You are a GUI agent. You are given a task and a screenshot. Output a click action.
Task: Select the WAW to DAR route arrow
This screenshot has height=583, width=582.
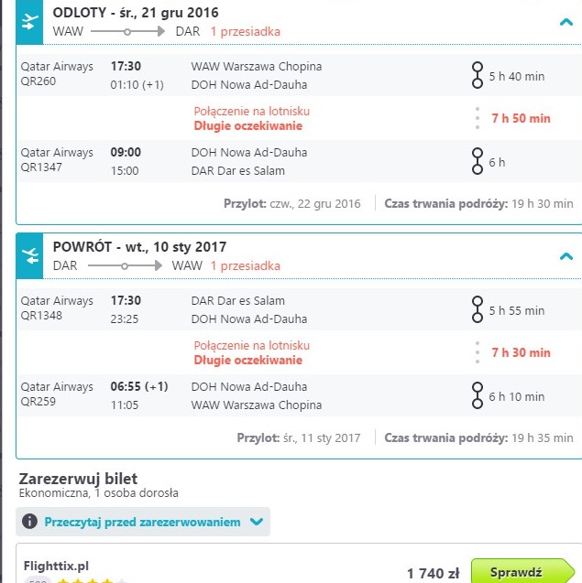click(x=127, y=32)
